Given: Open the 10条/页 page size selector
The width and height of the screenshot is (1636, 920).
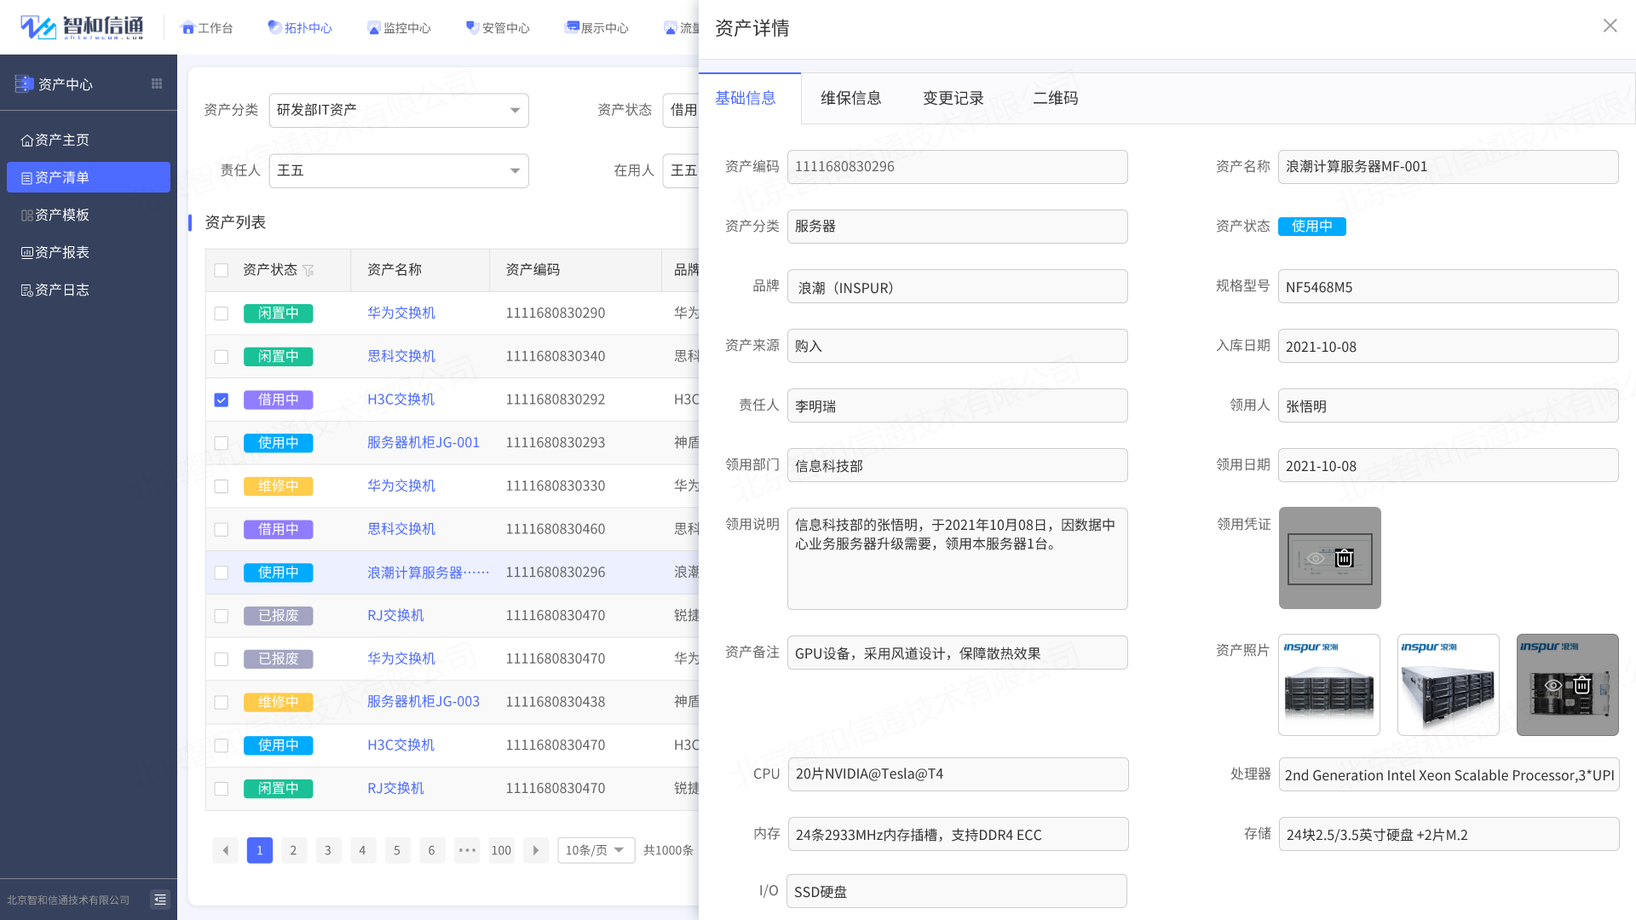Looking at the screenshot, I should (x=596, y=849).
